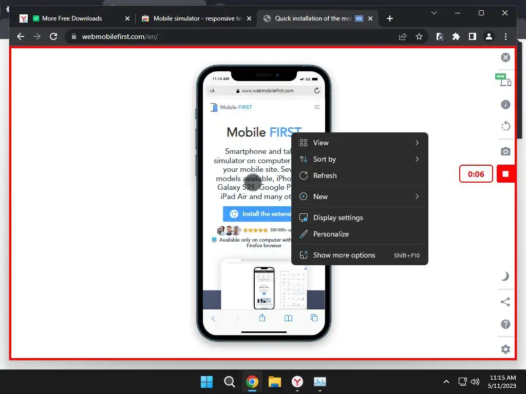This screenshot has height=394, width=526.
Task: Click the 0:06 recording timer
Action: click(x=476, y=174)
